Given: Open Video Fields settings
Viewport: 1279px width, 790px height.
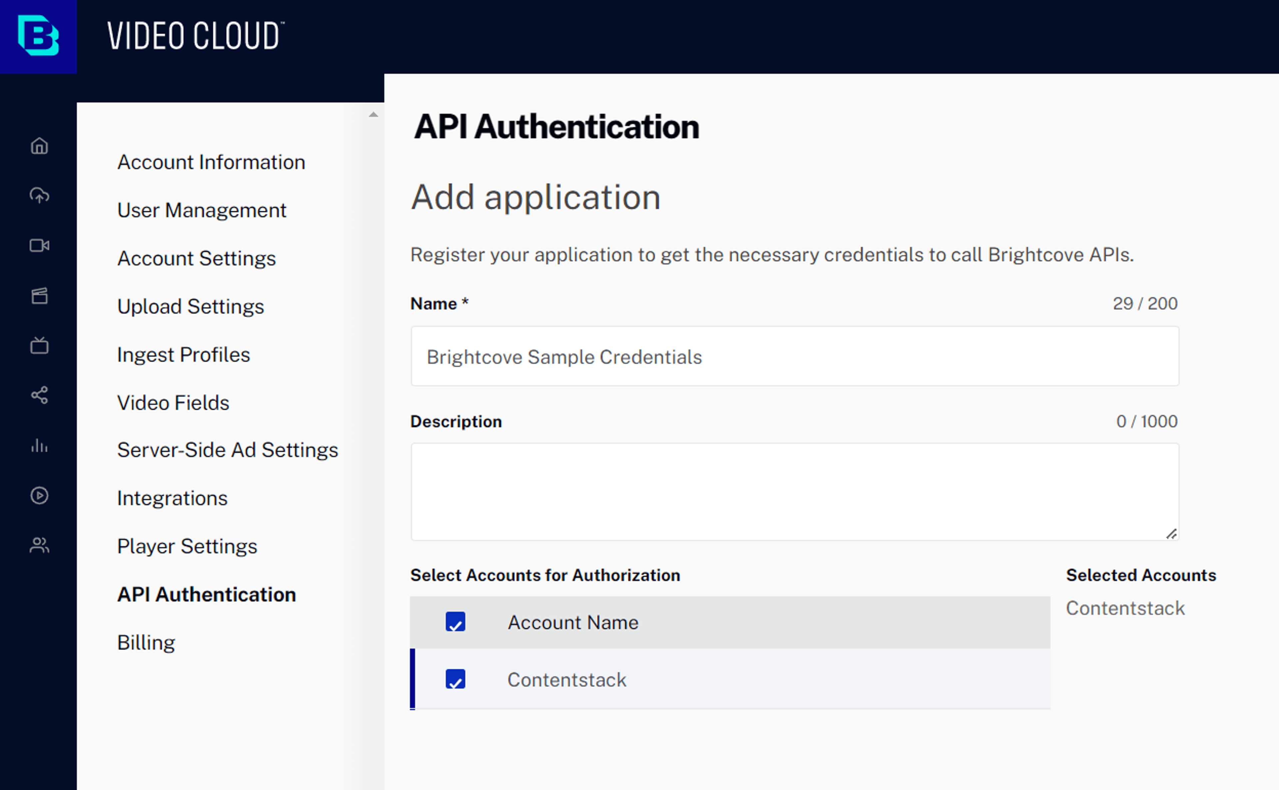Looking at the screenshot, I should tap(173, 403).
